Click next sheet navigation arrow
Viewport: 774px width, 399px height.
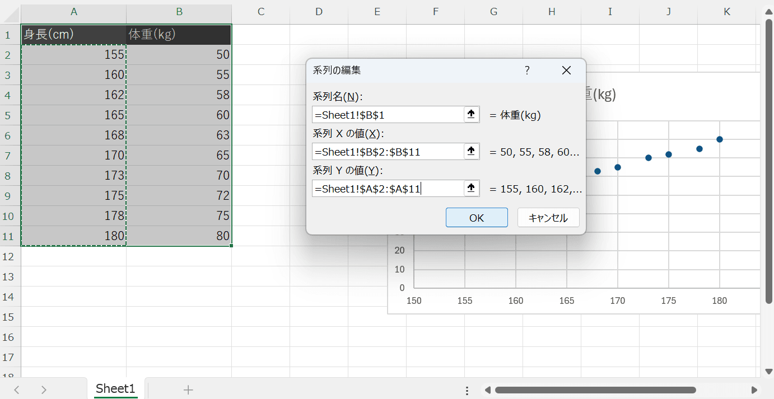(x=44, y=390)
